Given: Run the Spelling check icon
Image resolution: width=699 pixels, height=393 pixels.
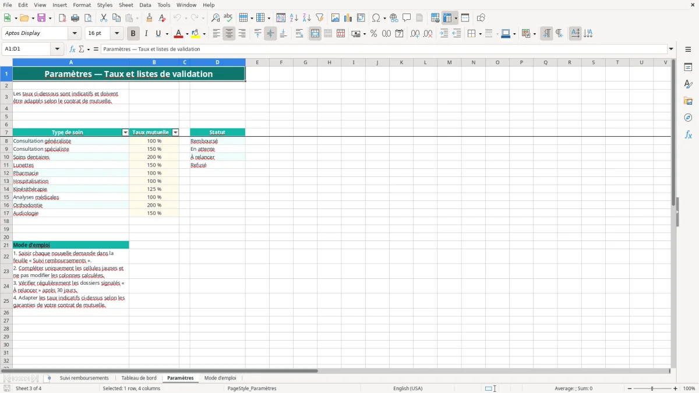Looking at the screenshot, I should (228, 18).
